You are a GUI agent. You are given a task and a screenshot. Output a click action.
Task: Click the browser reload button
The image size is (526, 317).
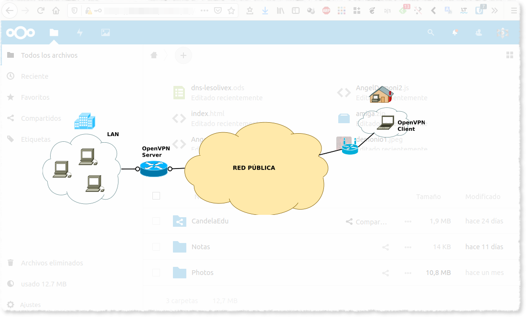click(x=41, y=11)
